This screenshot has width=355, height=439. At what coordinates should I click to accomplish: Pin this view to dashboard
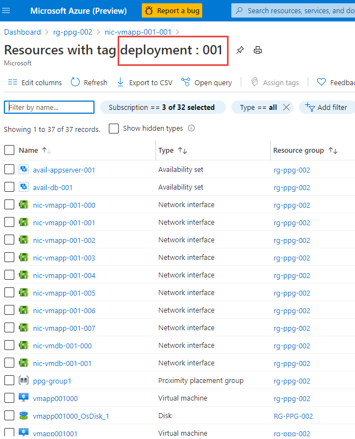coord(240,51)
